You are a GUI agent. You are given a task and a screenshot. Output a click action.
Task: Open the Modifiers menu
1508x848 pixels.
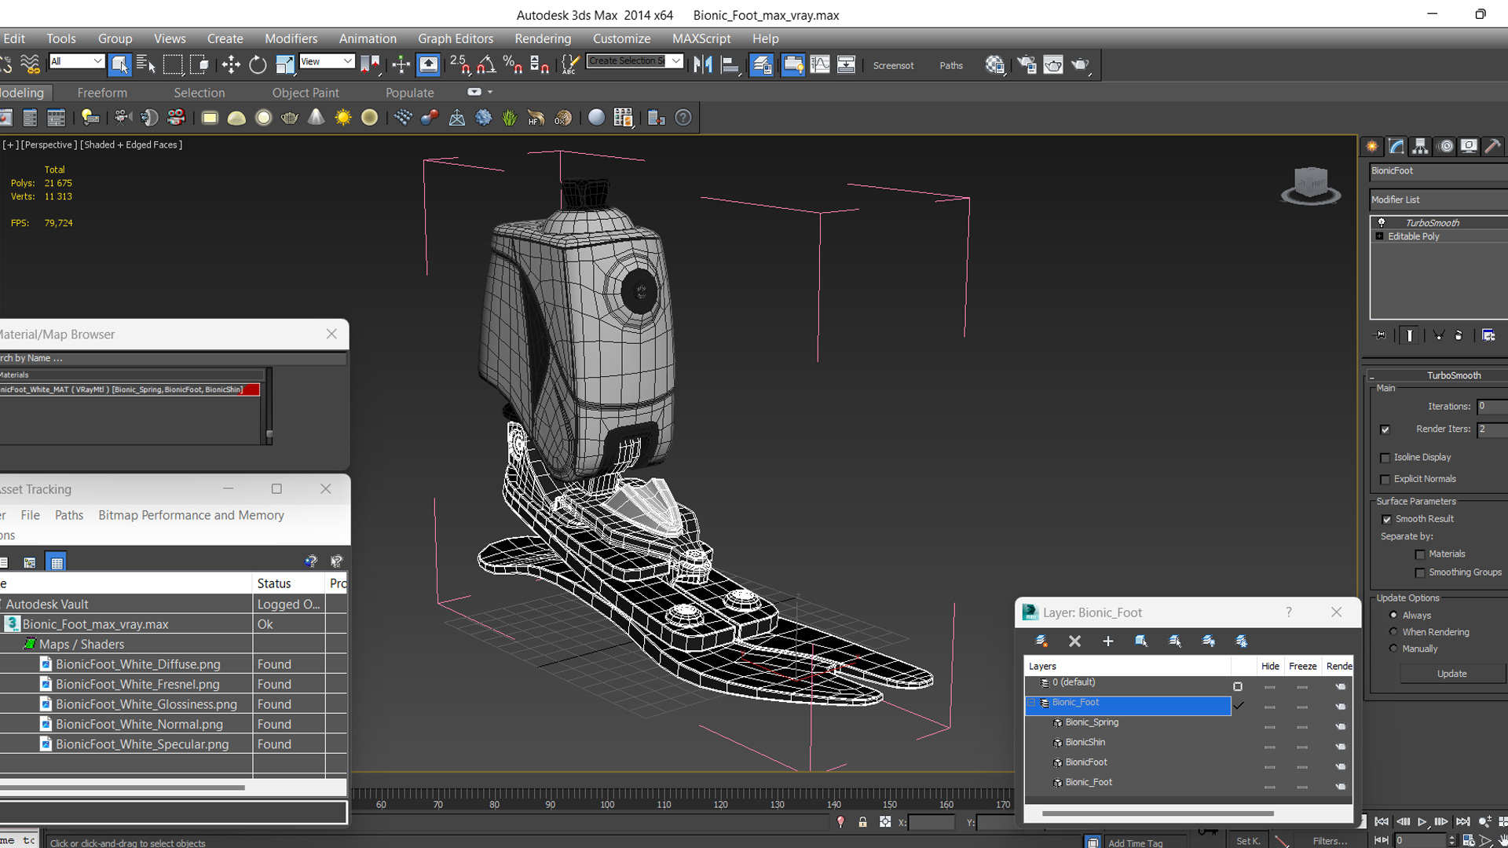tap(291, 38)
